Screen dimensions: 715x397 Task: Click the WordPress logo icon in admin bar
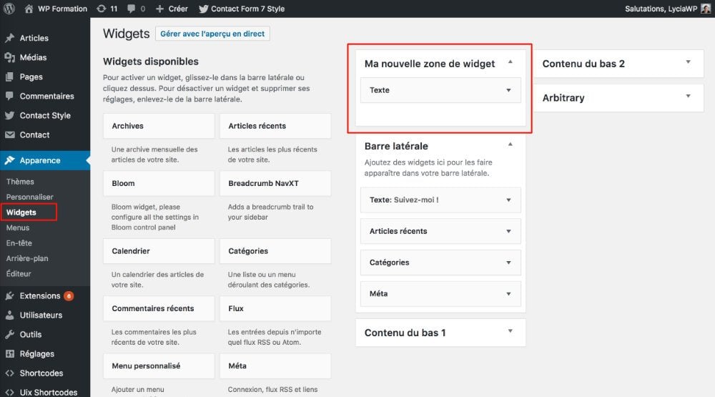click(10, 9)
